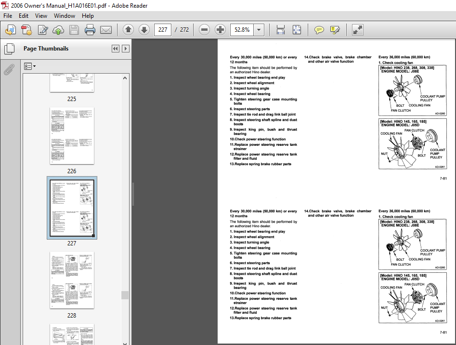Add a sticky note comment
This screenshot has height=345, width=456.
pyautogui.click(x=319, y=30)
